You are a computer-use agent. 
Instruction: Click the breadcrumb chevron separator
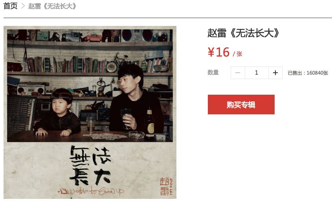[23, 6]
